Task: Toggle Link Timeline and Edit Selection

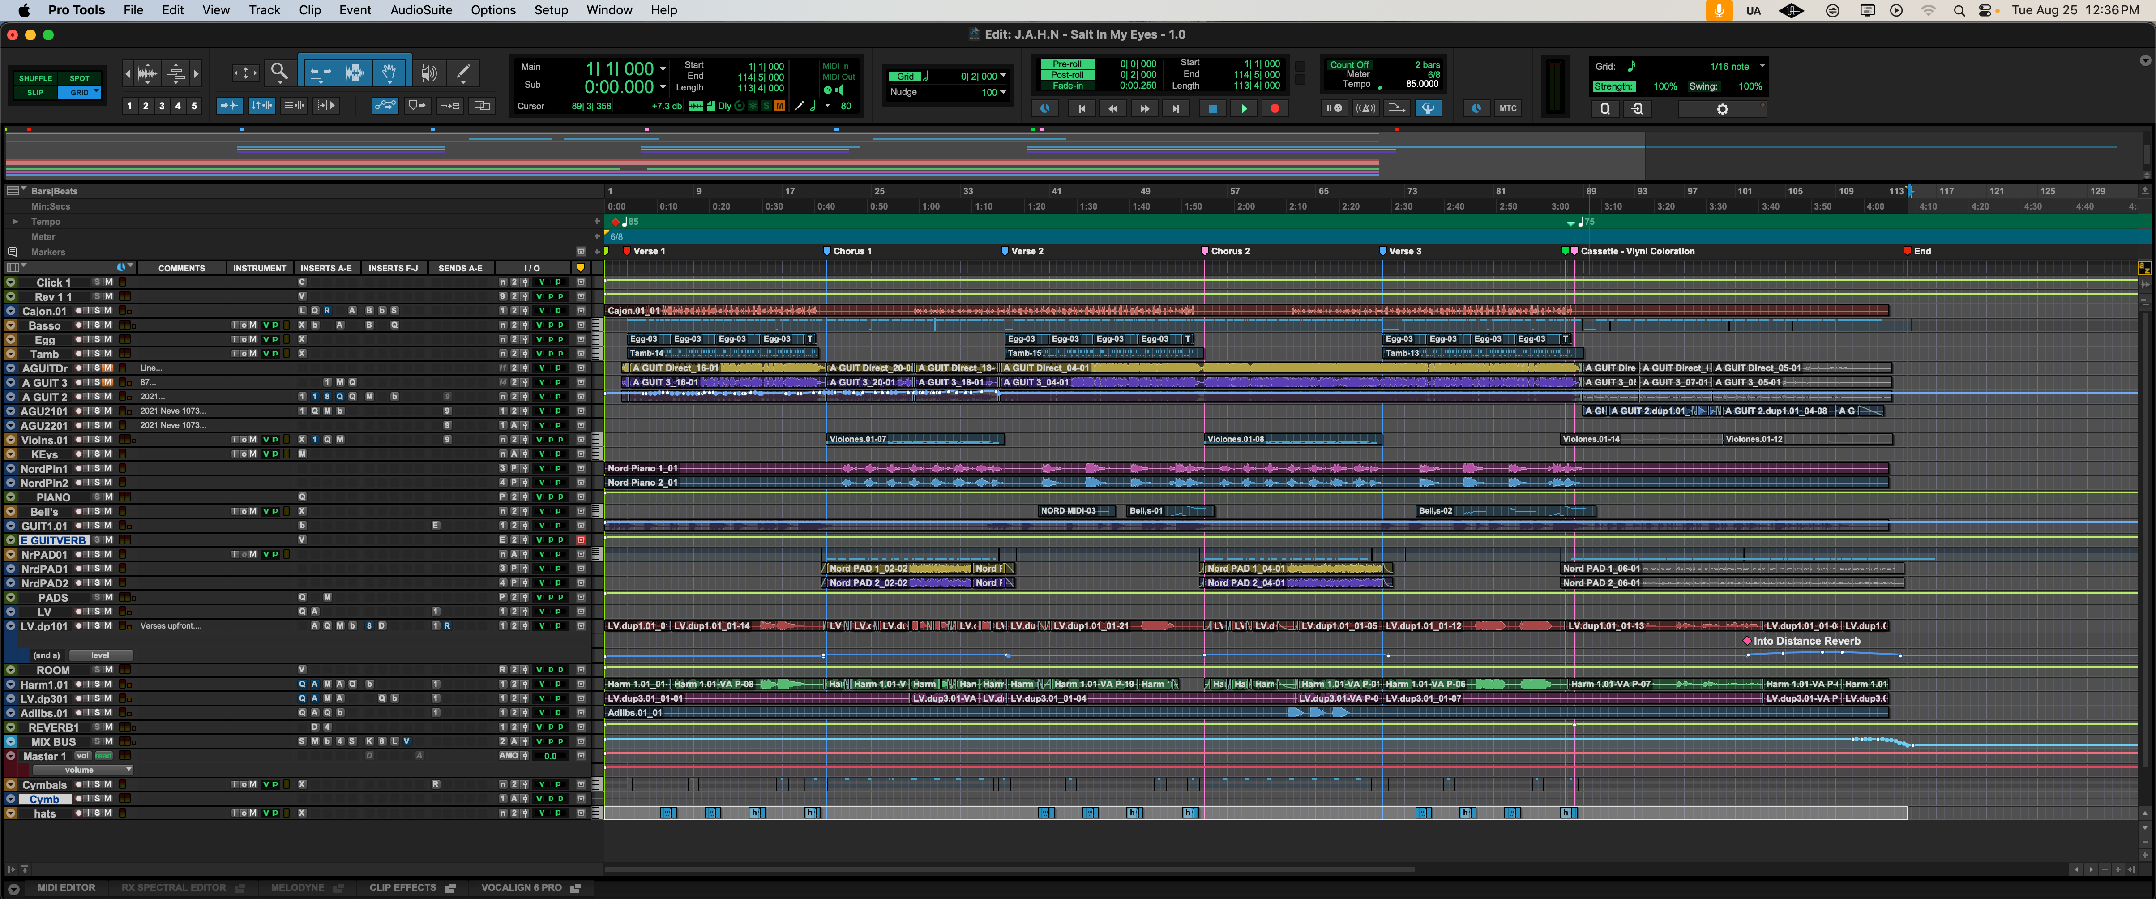Action: (x=261, y=106)
